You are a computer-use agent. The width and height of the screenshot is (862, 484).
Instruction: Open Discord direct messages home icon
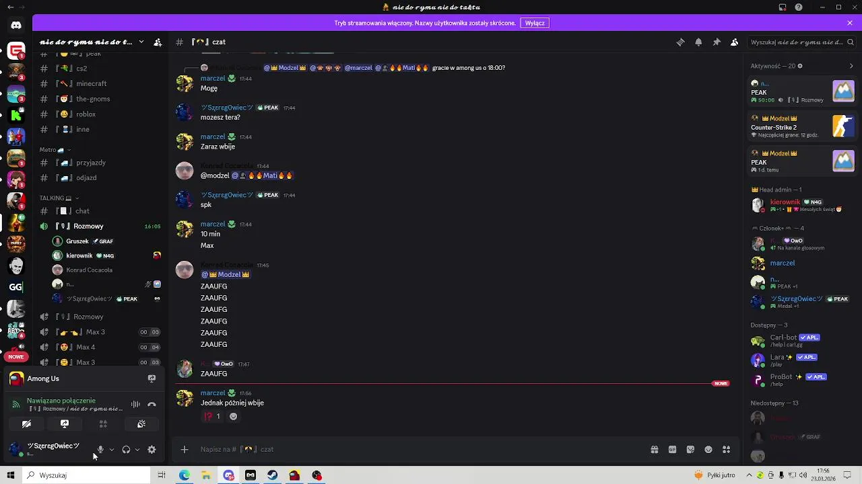coord(16,26)
